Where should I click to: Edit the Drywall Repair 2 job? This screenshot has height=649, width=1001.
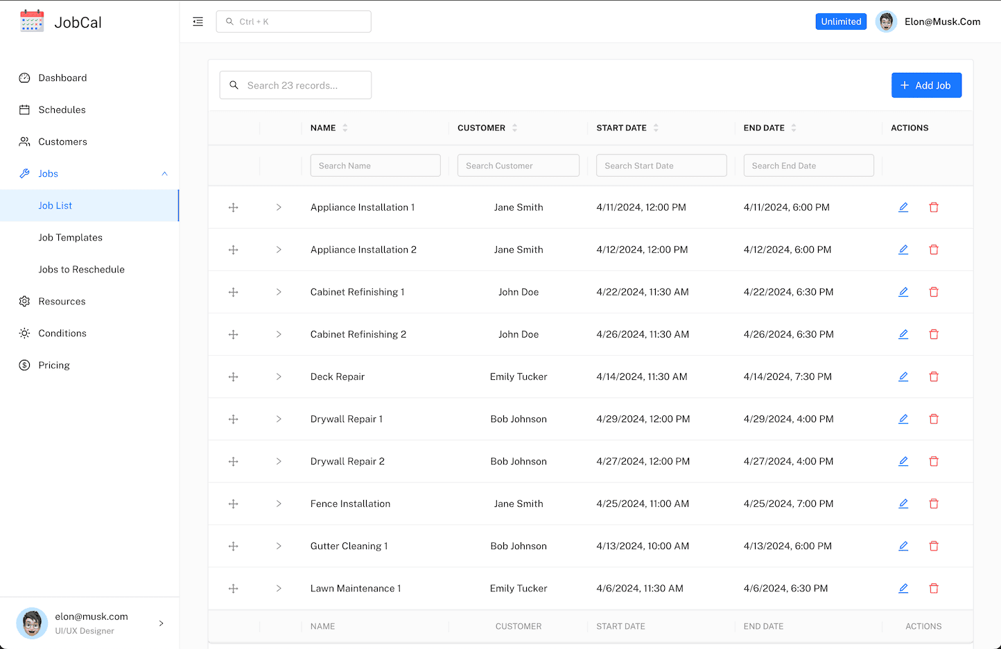pyautogui.click(x=903, y=462)
